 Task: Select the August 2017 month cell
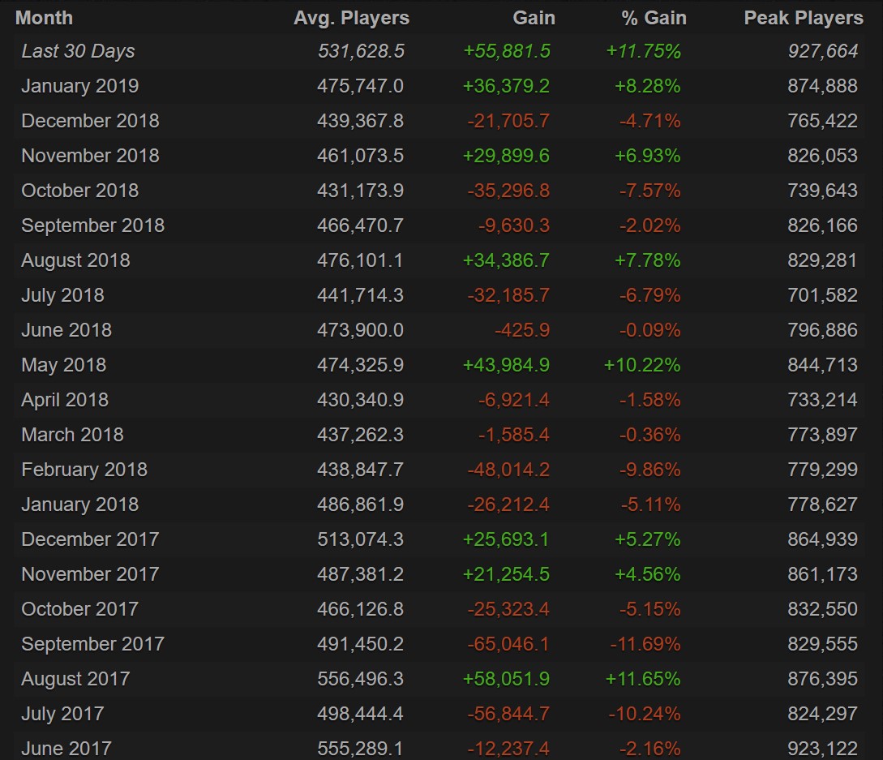(75, 679)
